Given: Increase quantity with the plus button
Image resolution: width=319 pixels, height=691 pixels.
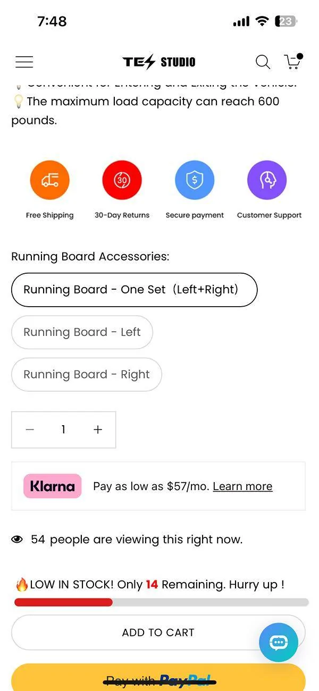Looking at the screenshot, I should [98, 430].
